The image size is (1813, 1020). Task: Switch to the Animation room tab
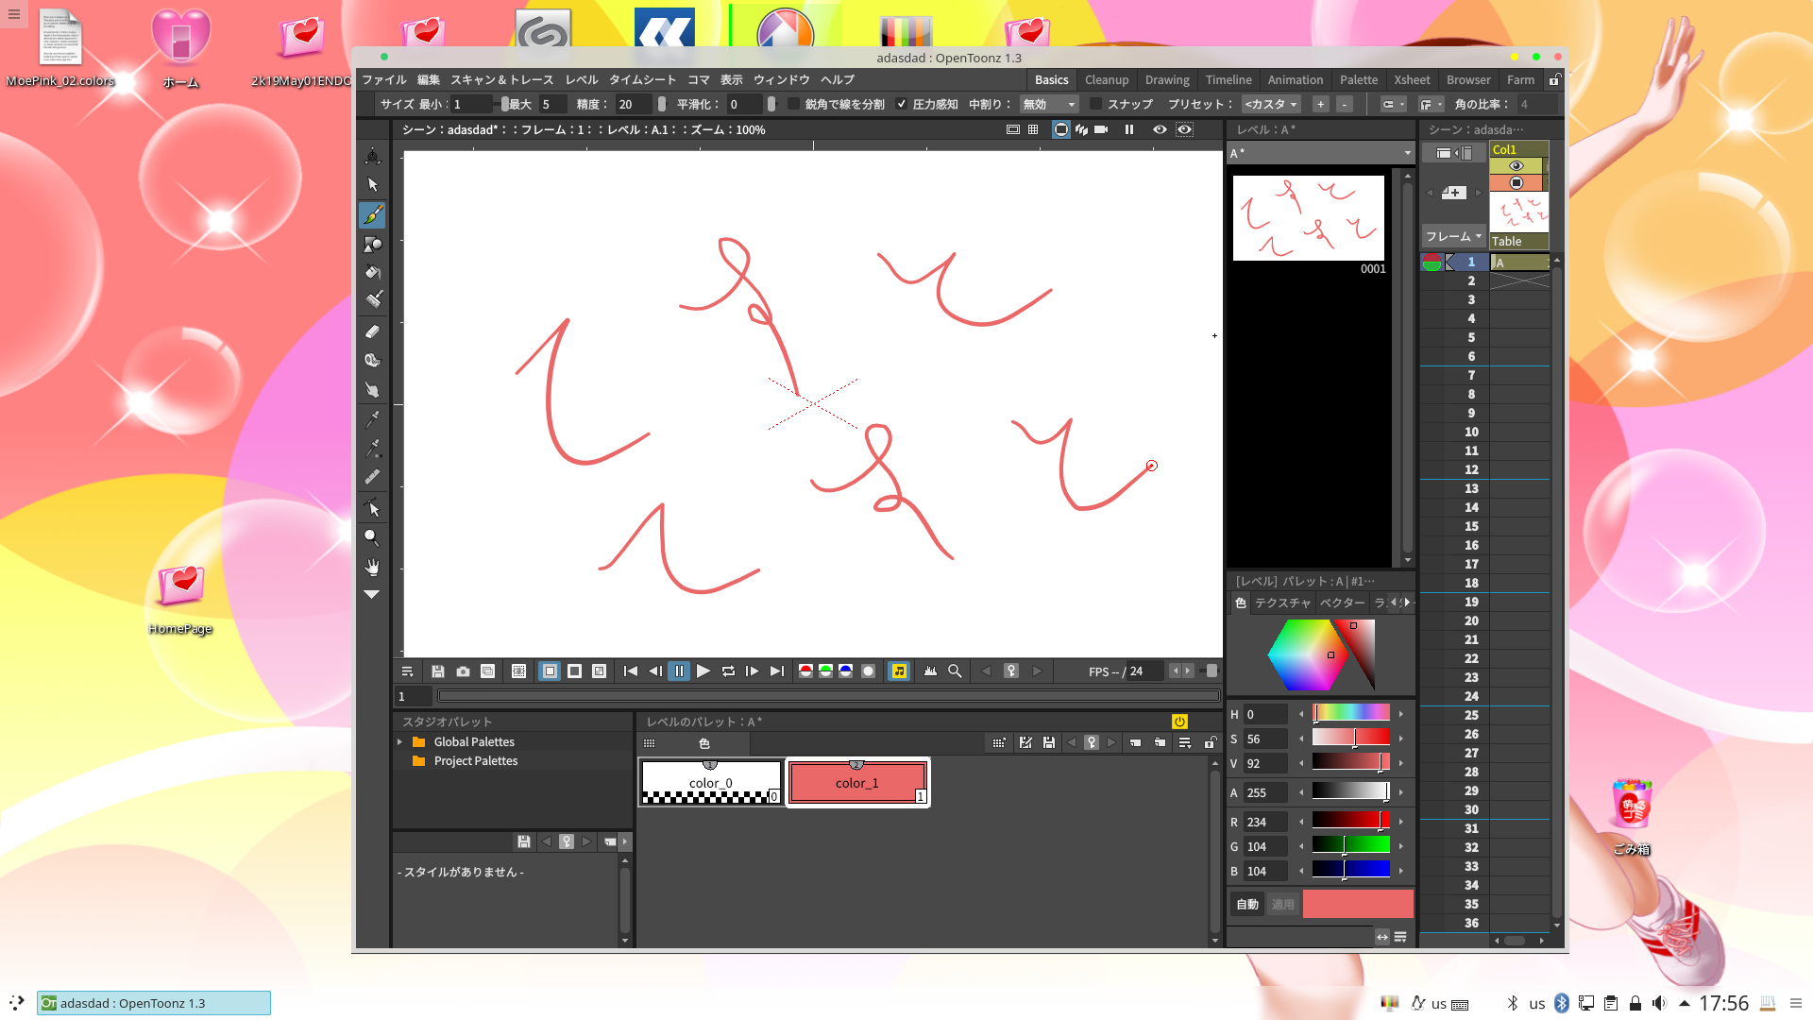pos(1295,80)
